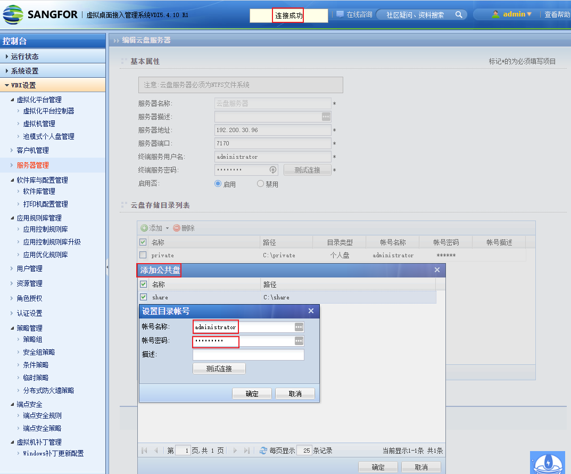Click ellipsis icon beside 帐号密码 field
This screenshot has width=571, height=474.
(299, 341)
